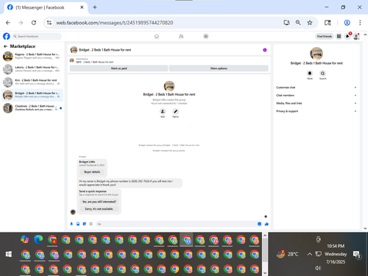
Task: Expand the Chat members section
Action: click(316, 95)
